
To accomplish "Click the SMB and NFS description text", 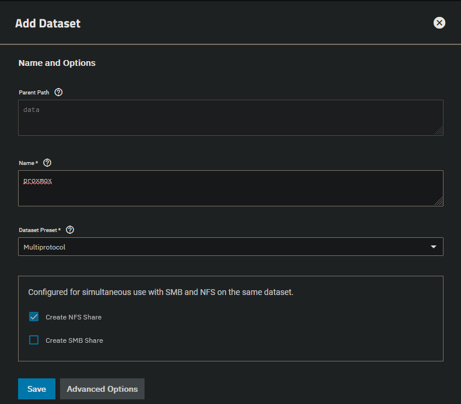I will coord(161,292).
